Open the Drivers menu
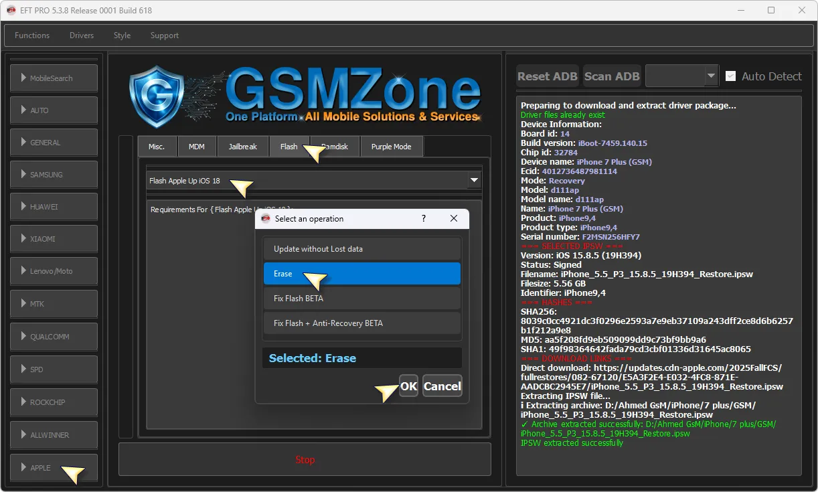This screenshot has height=492, width=818. pos(82,35)
